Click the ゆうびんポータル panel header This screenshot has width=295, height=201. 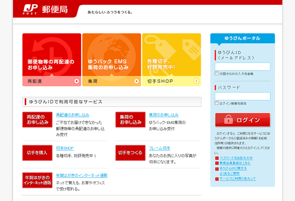point(242,38)
